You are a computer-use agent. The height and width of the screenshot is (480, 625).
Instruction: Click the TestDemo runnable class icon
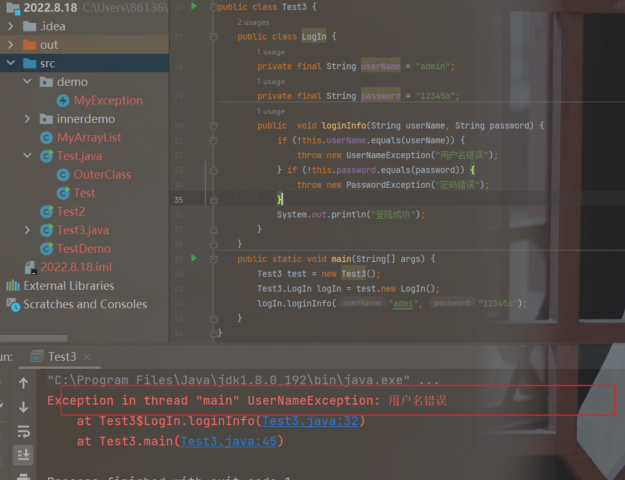46,248
